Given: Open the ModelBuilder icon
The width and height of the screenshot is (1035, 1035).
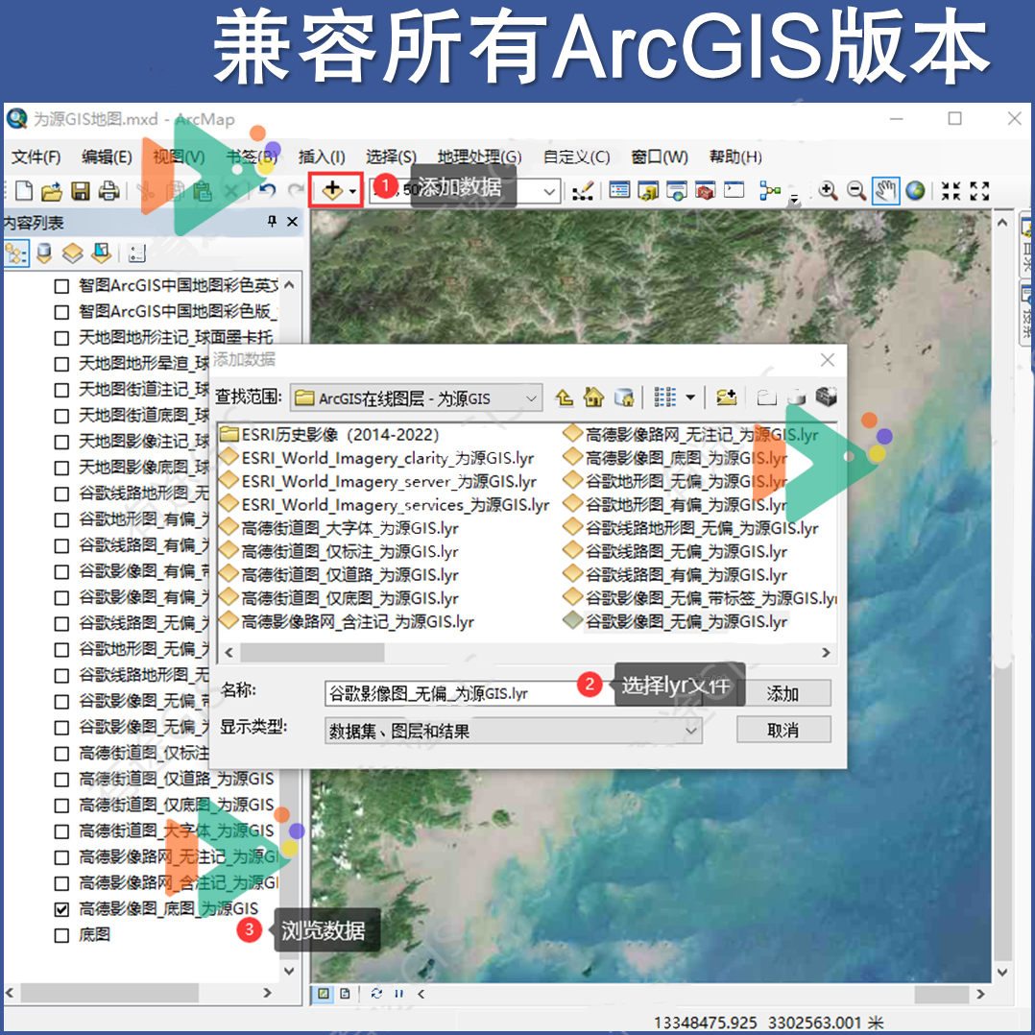Looking at the screenshot, I should click(x=770, y=191).
